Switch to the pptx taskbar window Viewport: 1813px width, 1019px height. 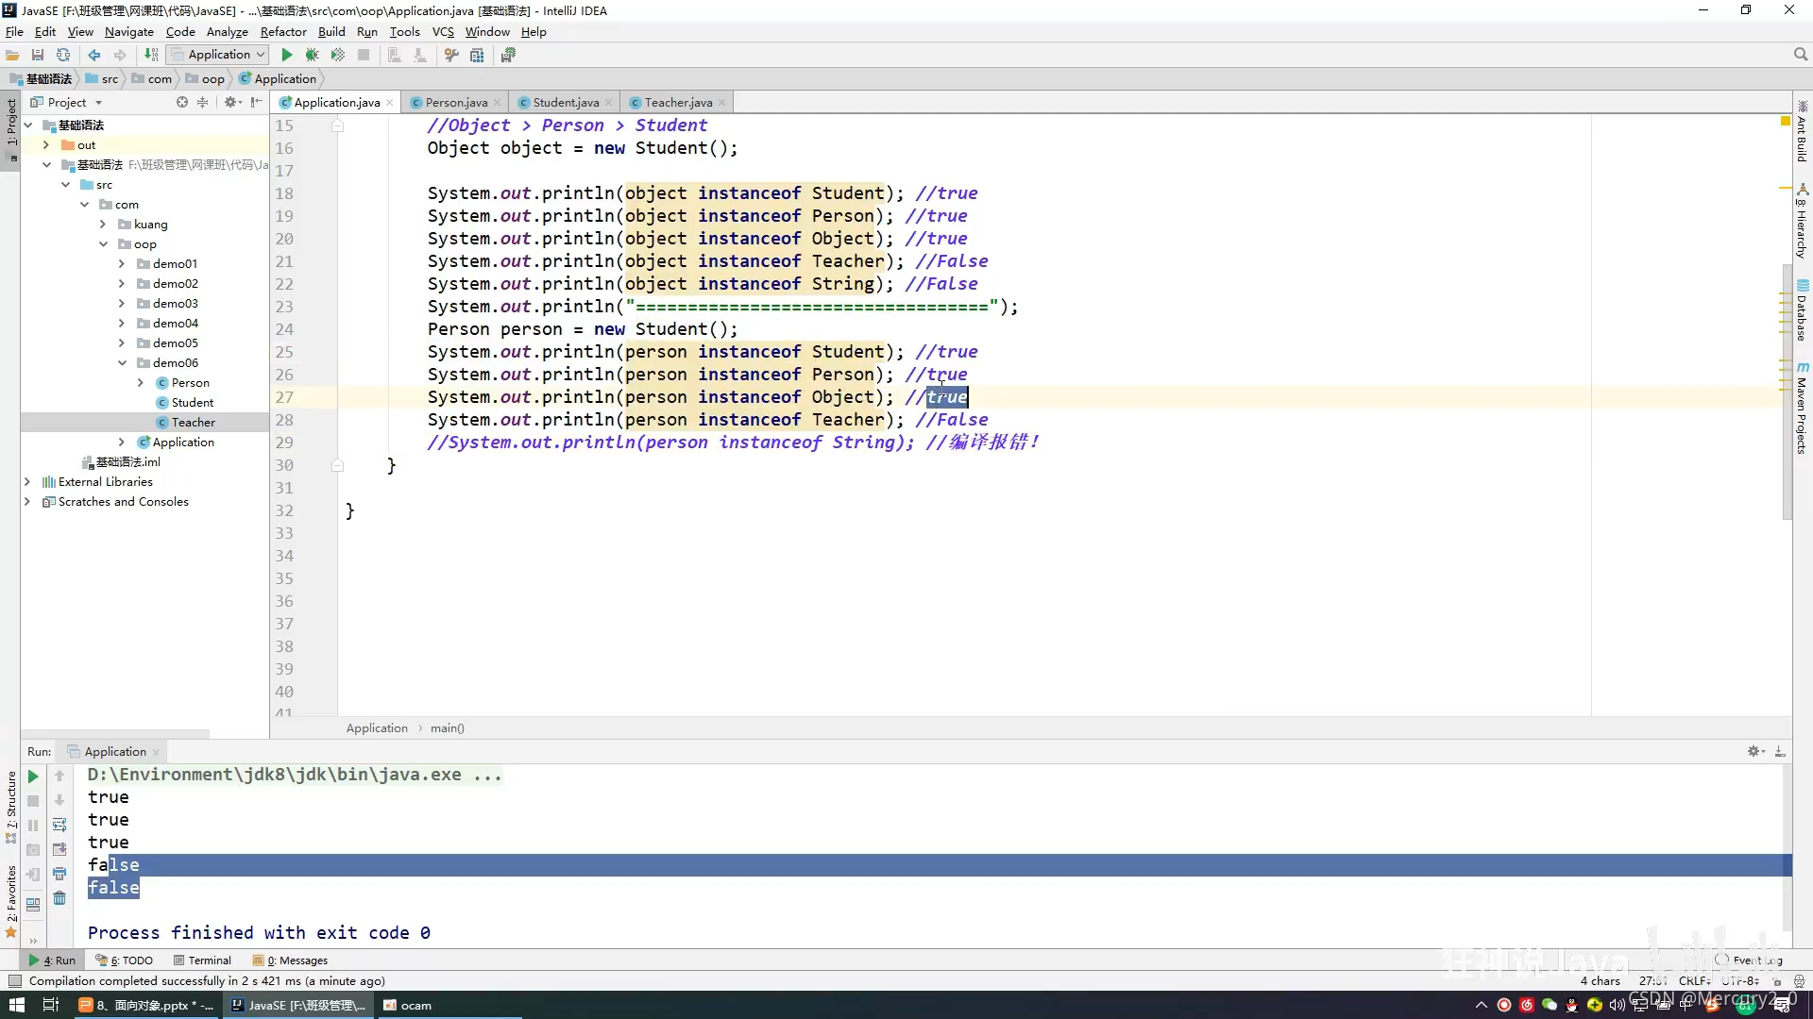click(x=146, y=1005)
